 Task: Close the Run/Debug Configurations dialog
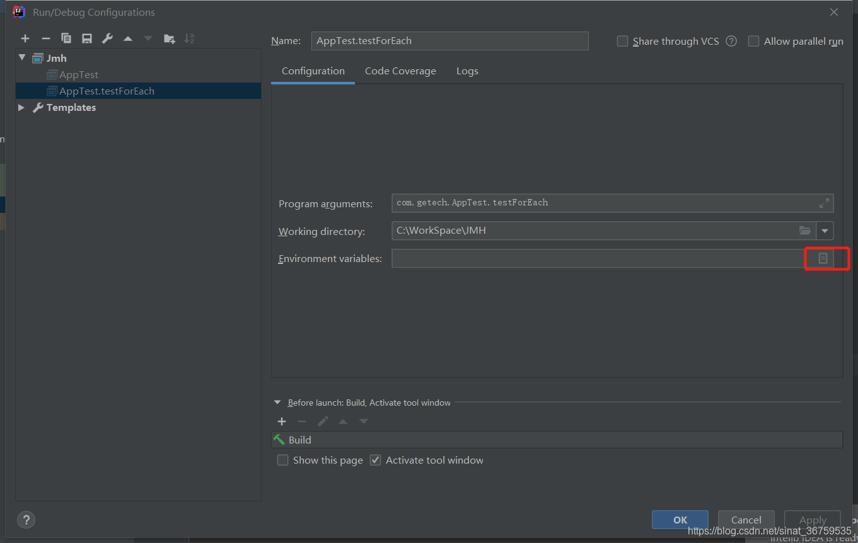coord(834,12)
